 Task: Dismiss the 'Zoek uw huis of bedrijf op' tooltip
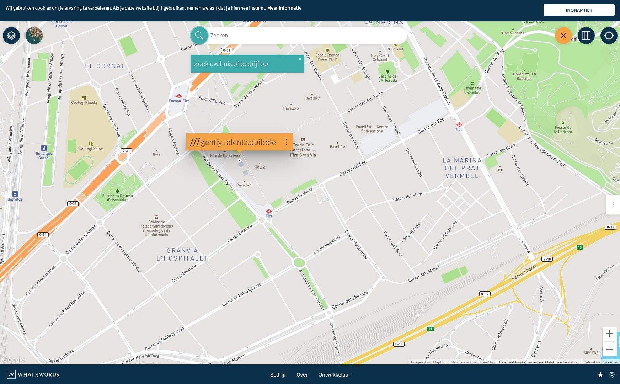click(x=300, y=59)
